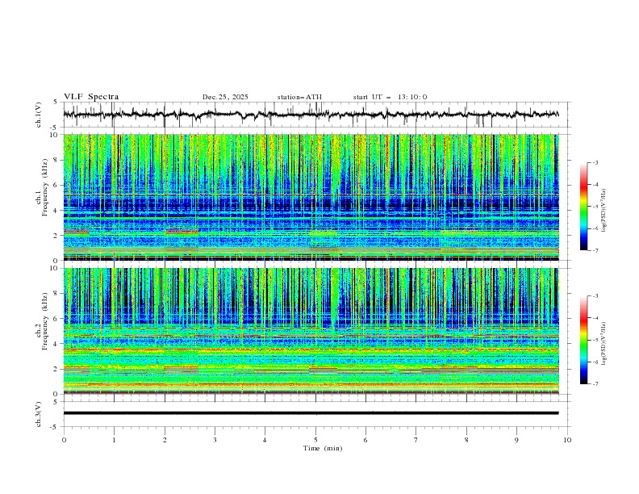Click the "station=ATH" header label
Image resolution: width=639 pixels, height=494 pixels.
[299, 97]
